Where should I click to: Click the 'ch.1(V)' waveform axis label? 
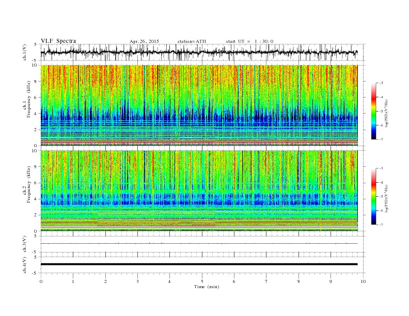[25, 52]
